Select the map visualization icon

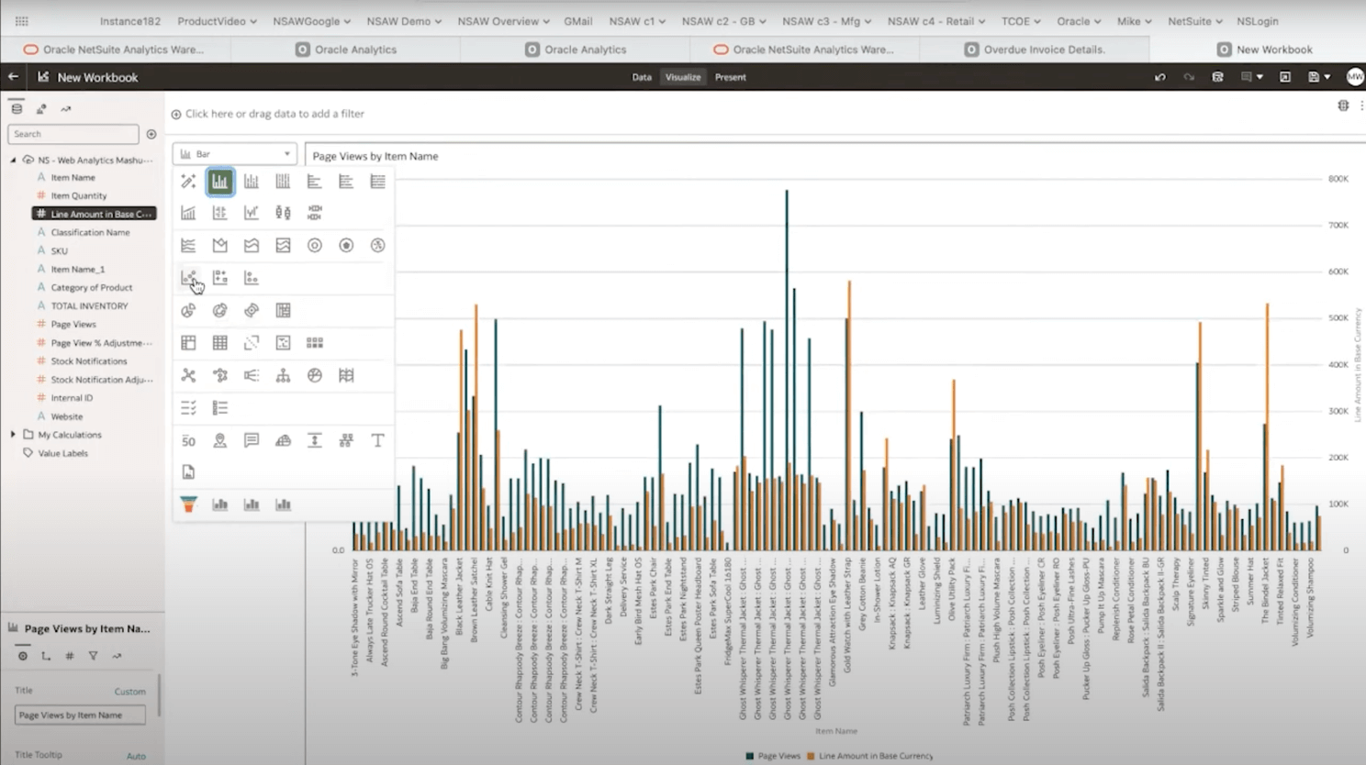coord(220,441)
